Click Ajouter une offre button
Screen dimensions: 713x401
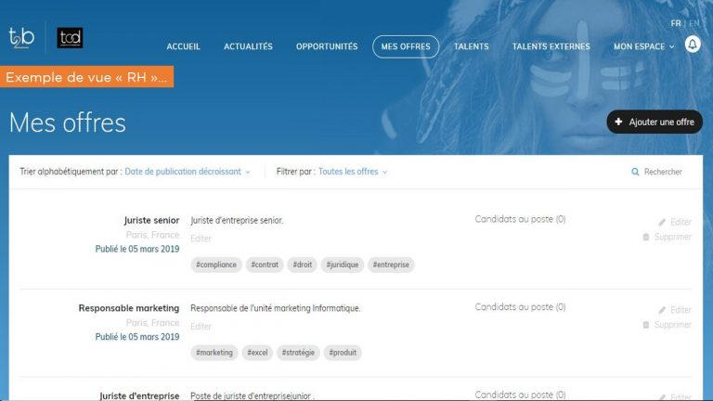click(x=655, y=122)
